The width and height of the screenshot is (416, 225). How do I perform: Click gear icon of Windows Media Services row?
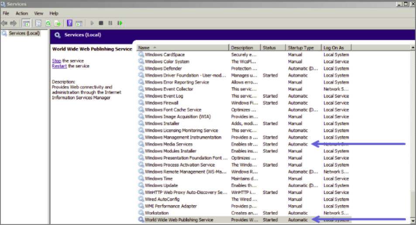coord(141,144)
